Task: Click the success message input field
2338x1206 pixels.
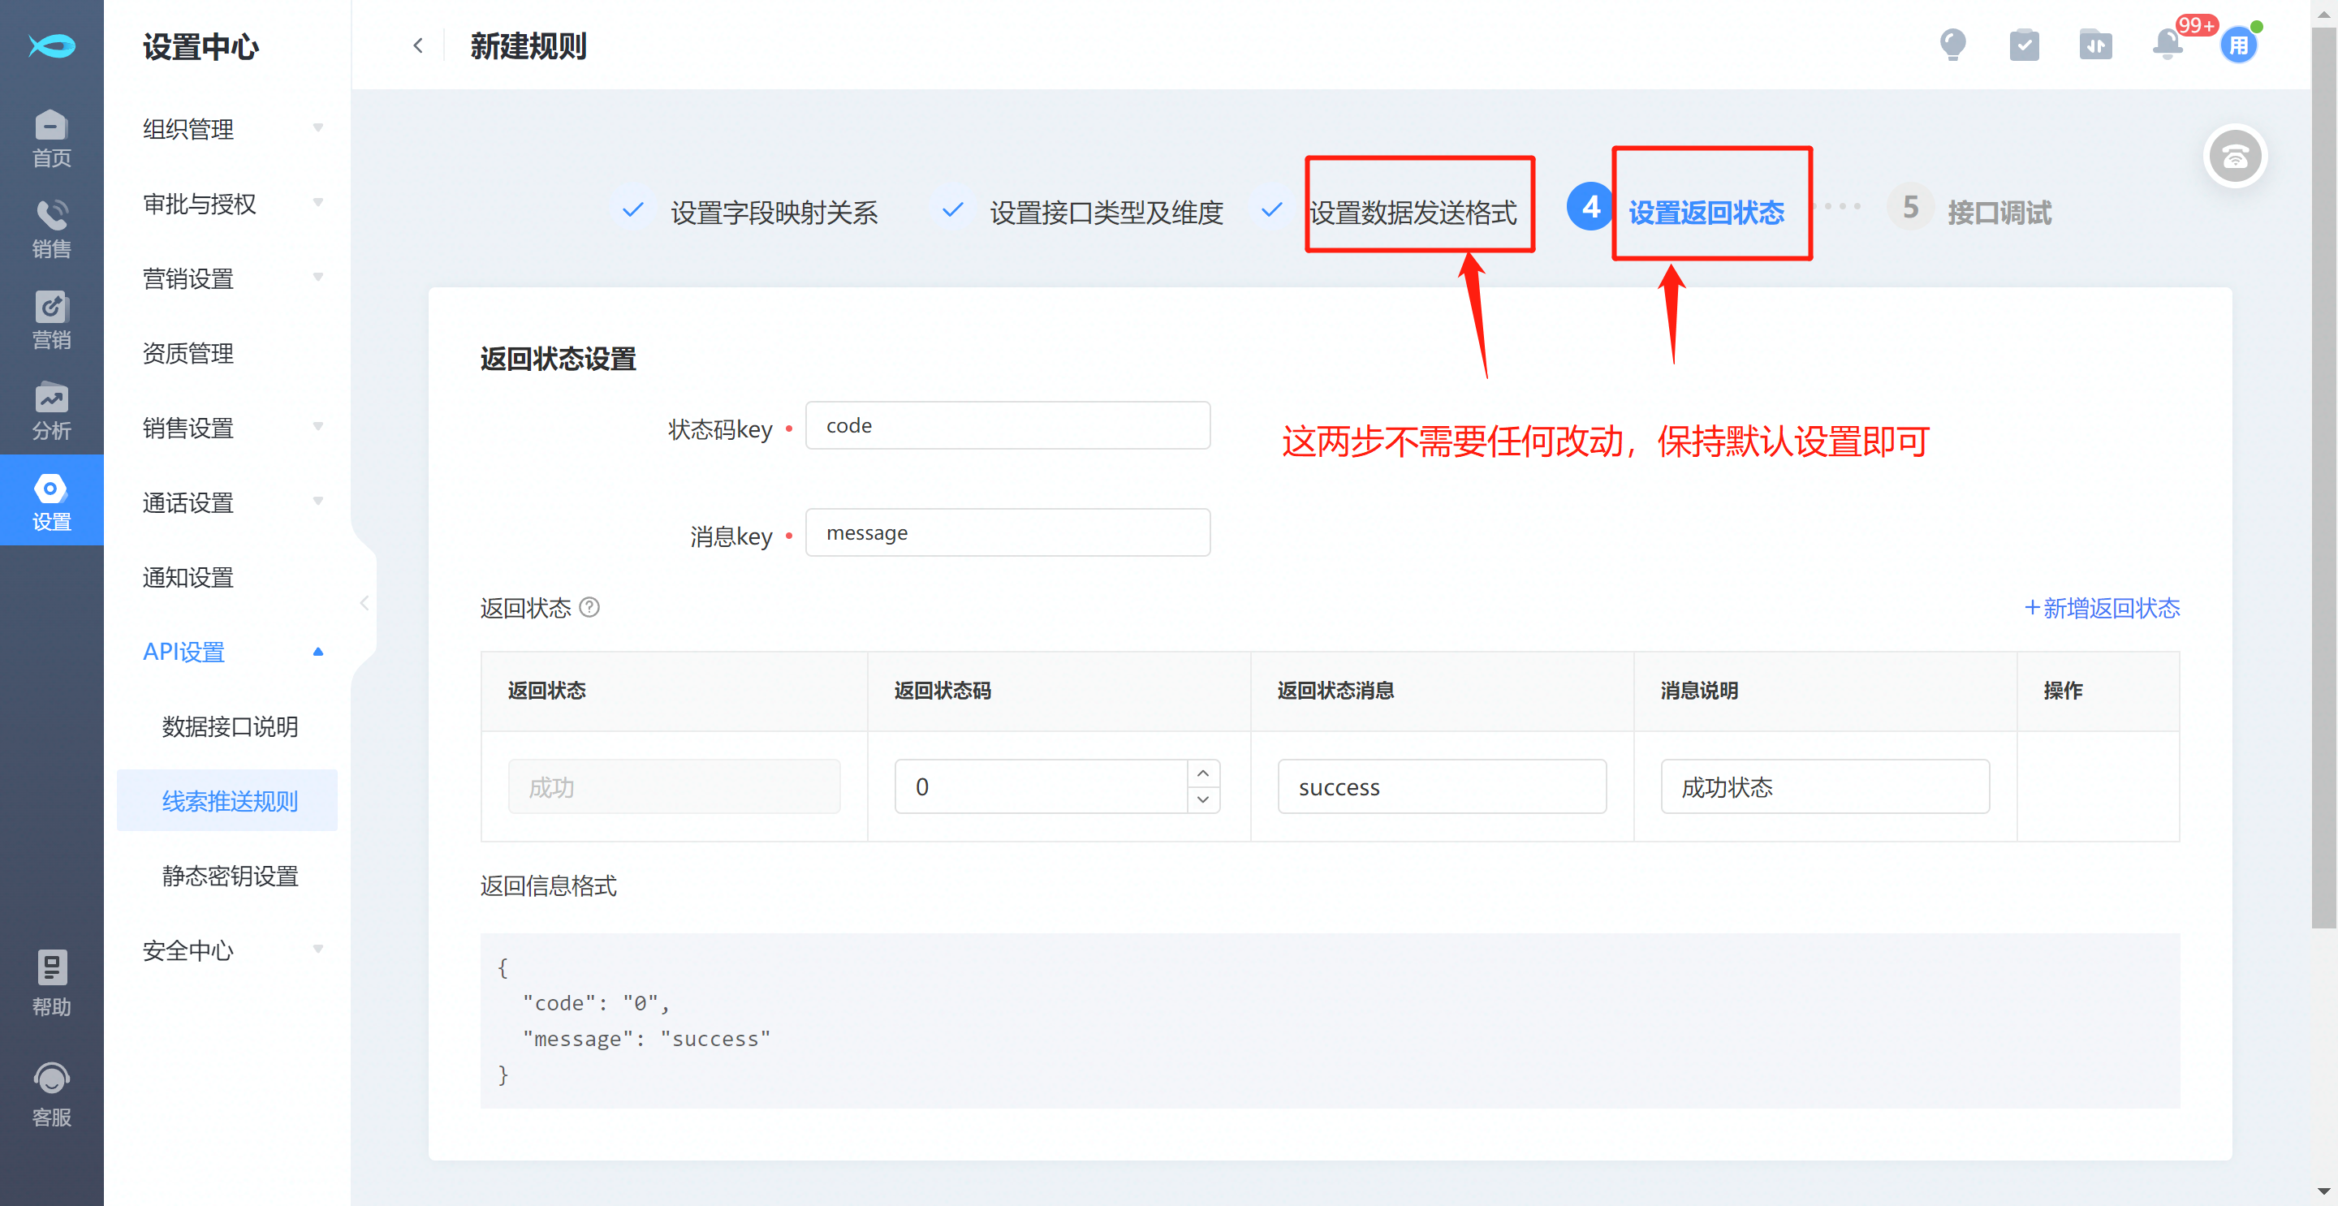Action: tap(1441, 786)
